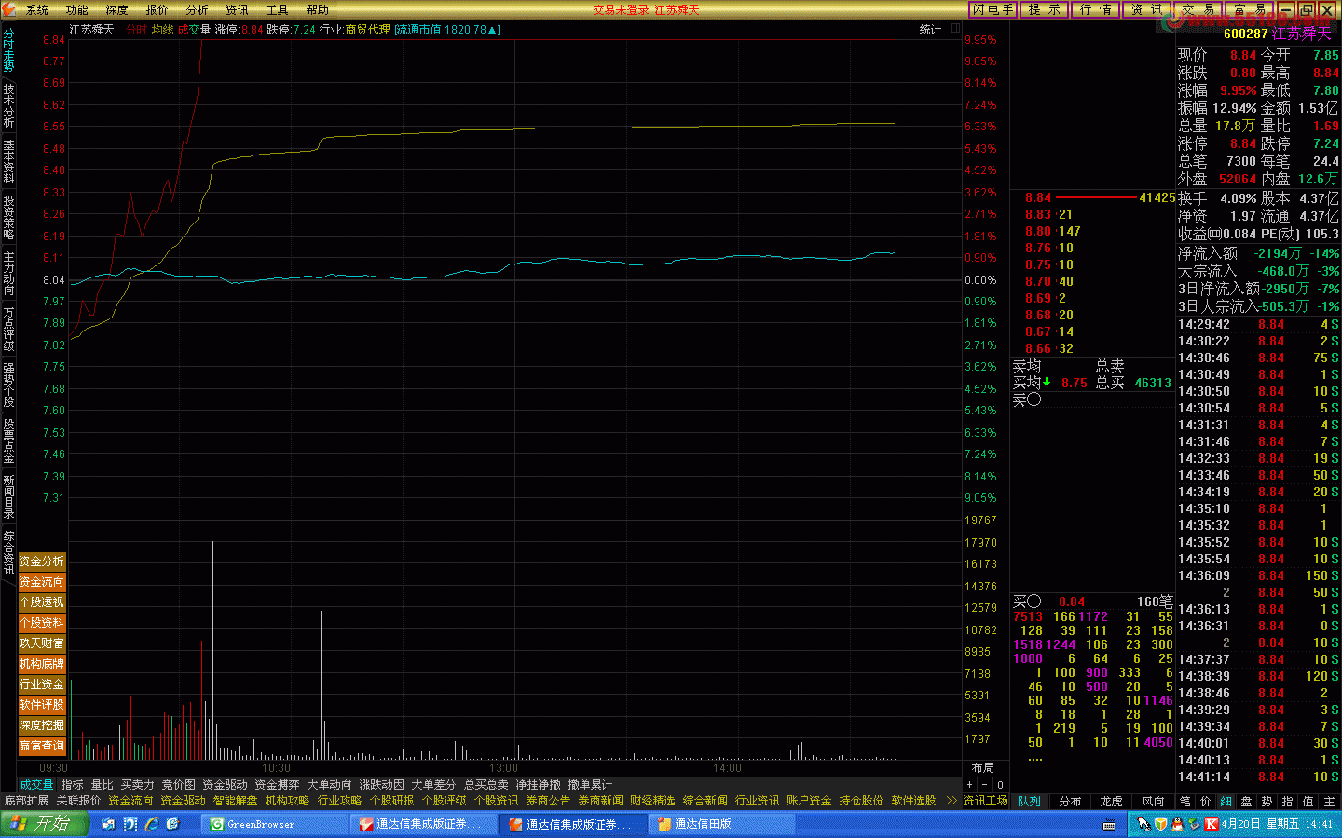
Task: Select the 基本资料 sidebar tab
Action: [x=8, y=161]
